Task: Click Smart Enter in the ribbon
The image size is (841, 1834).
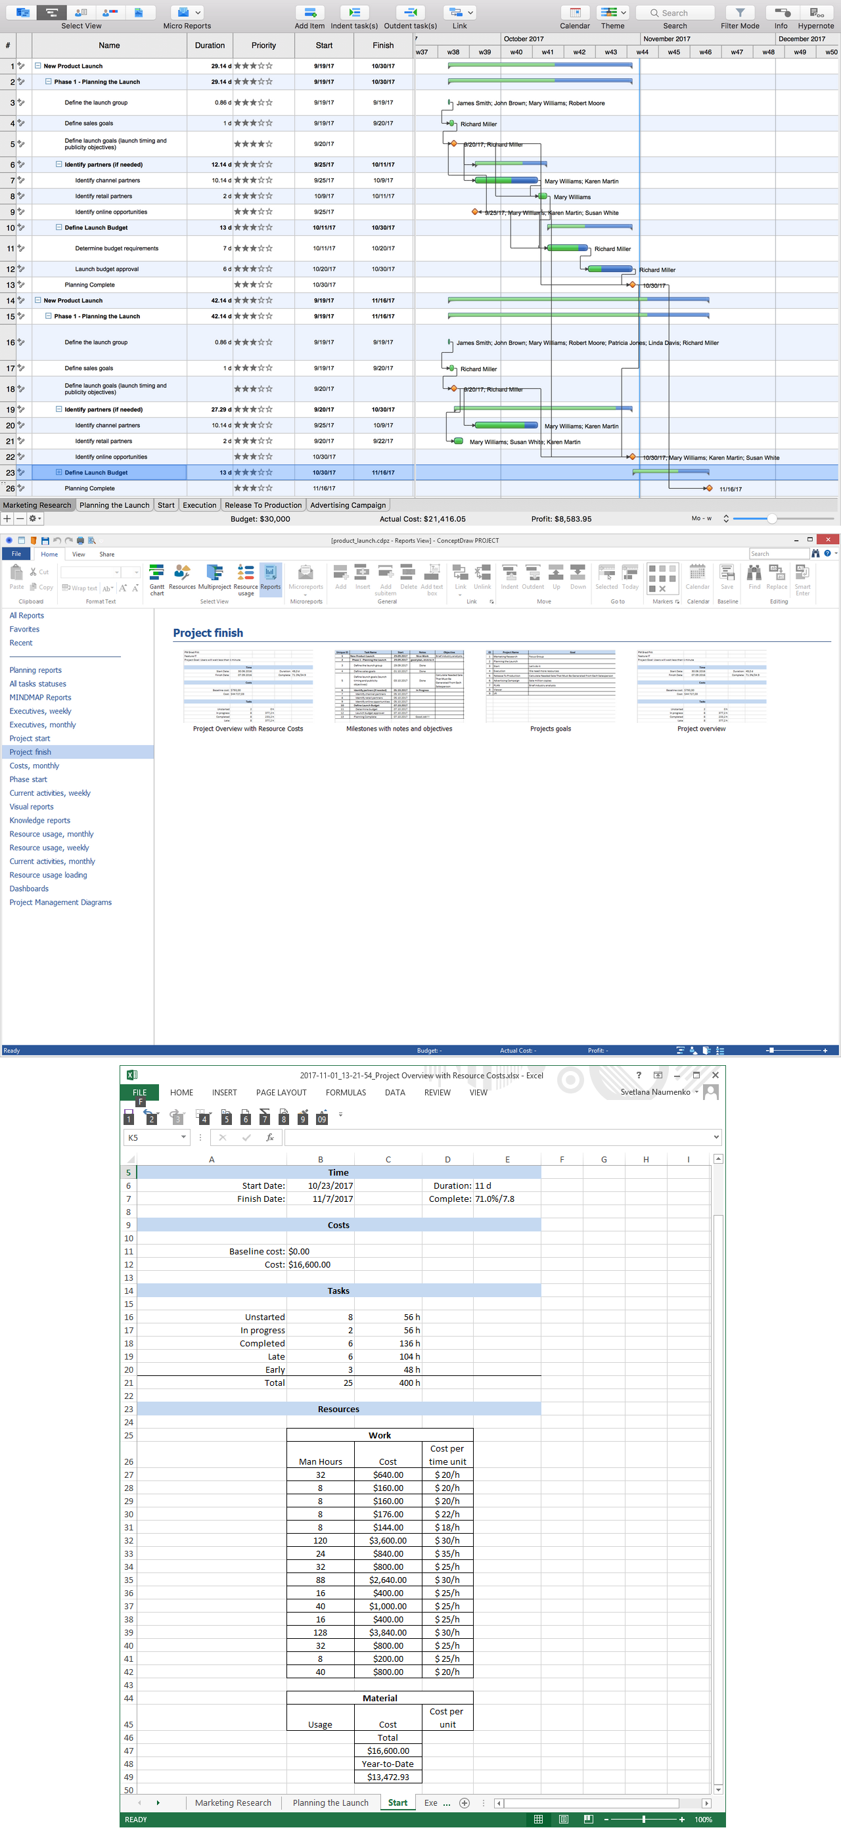Action: pos(802,580)
